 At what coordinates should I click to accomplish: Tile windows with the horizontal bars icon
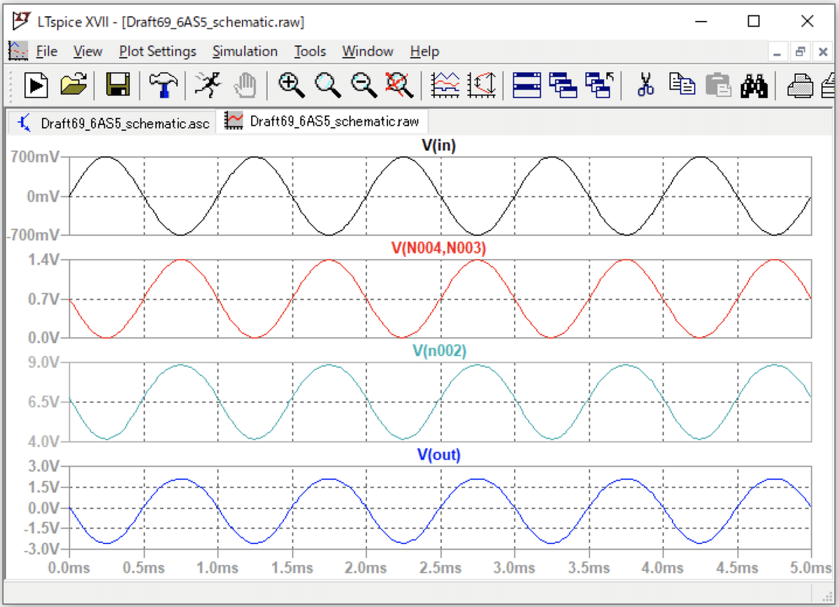point(527,85)
